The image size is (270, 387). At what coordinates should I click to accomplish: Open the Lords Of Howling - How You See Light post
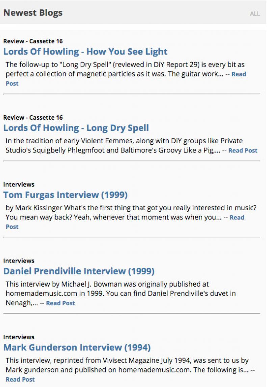click(85, 52)
